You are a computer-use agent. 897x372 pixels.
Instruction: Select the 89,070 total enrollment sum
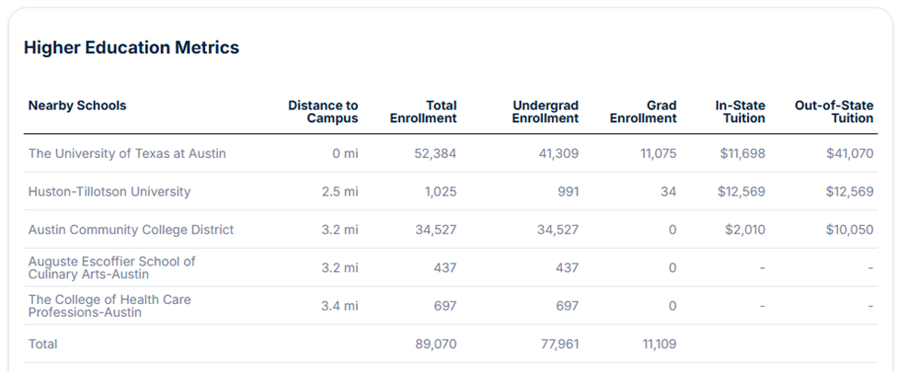pos(435,344)
